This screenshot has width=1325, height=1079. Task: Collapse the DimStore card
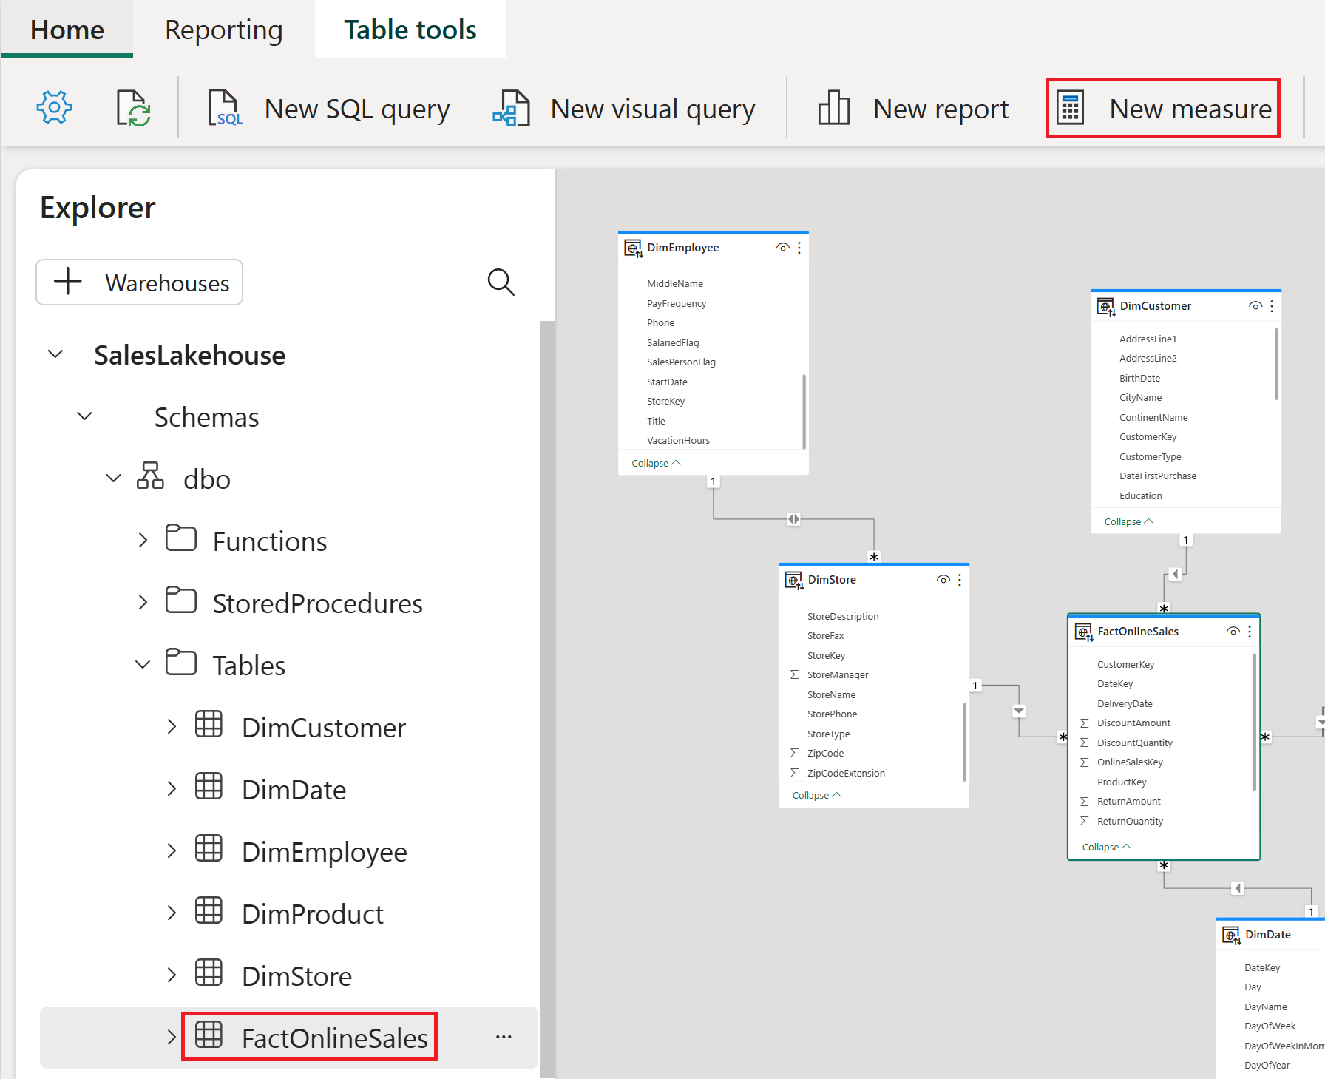(x=816, y=795)
